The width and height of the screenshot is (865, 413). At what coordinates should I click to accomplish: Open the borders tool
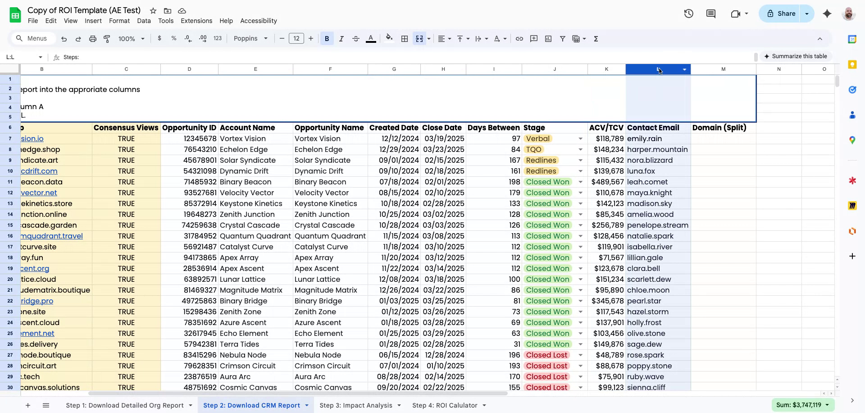[405, 39]
